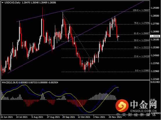Click the 78.6 = 1.27696 Fibonacci label
The height and width of the screenshot is (120, 161).
pos(142,23)
